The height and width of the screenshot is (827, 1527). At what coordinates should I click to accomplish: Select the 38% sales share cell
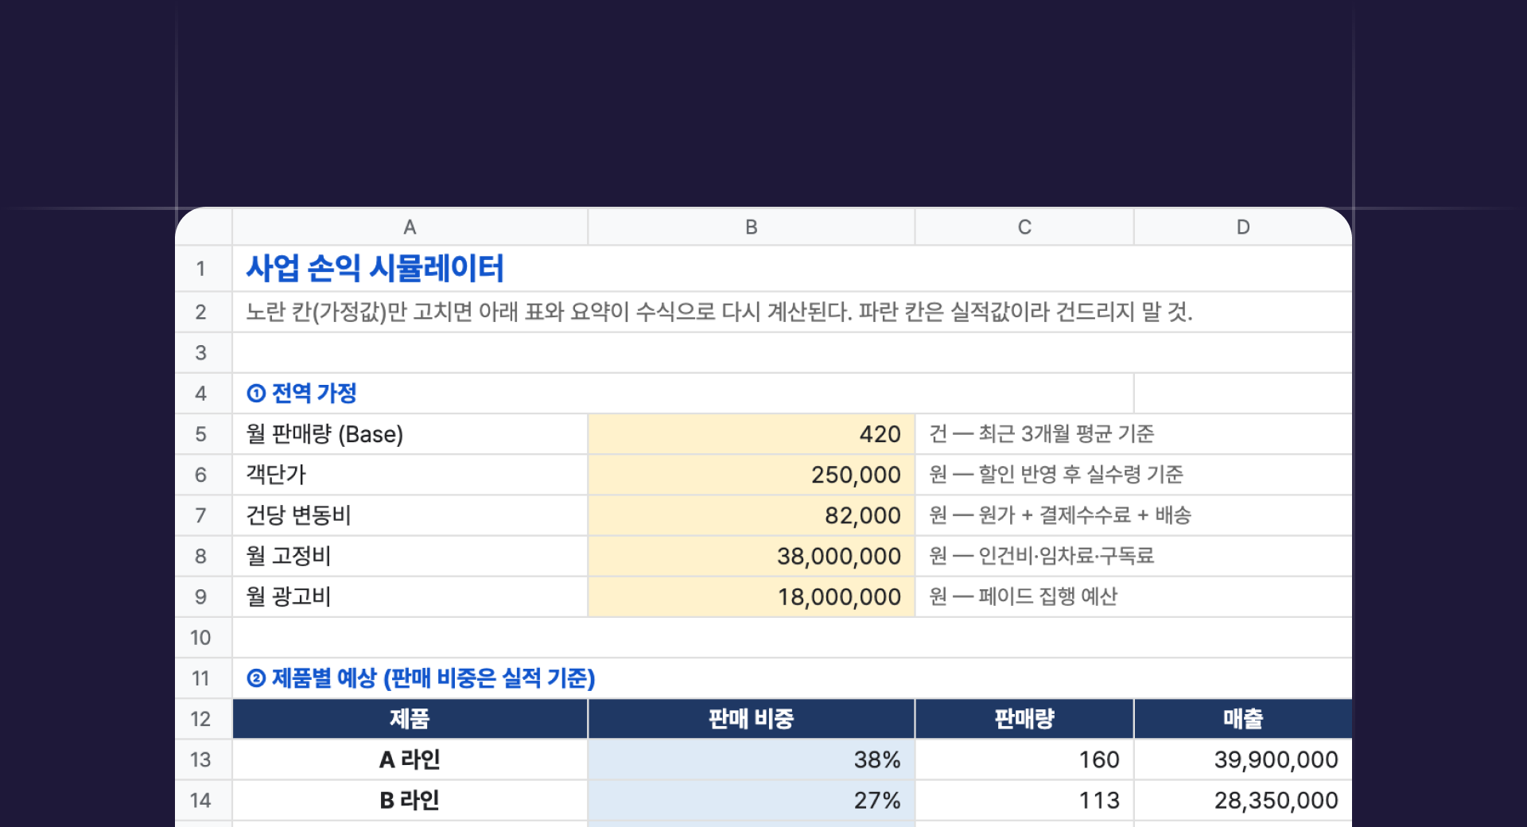coord(751,760)
